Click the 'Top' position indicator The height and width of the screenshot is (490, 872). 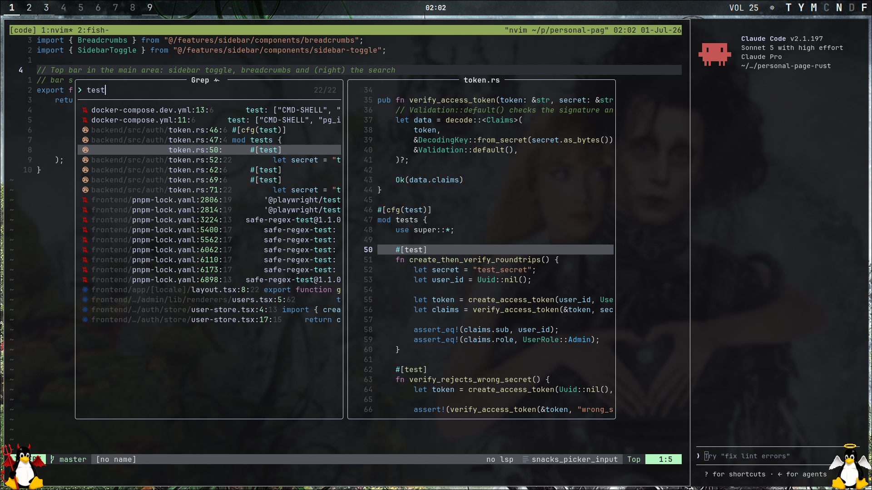tap(634, 460)
